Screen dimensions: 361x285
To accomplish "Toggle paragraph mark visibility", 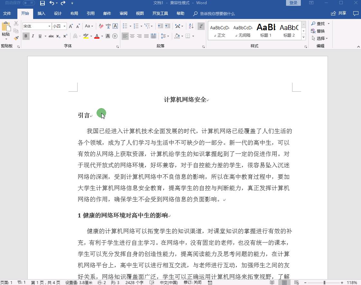I will [x=200, y=26].
